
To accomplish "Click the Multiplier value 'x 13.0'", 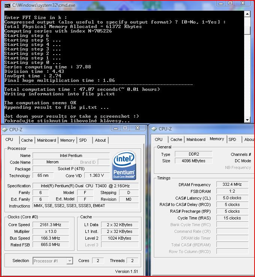I will pyautogui.click(x=51, y=231).
